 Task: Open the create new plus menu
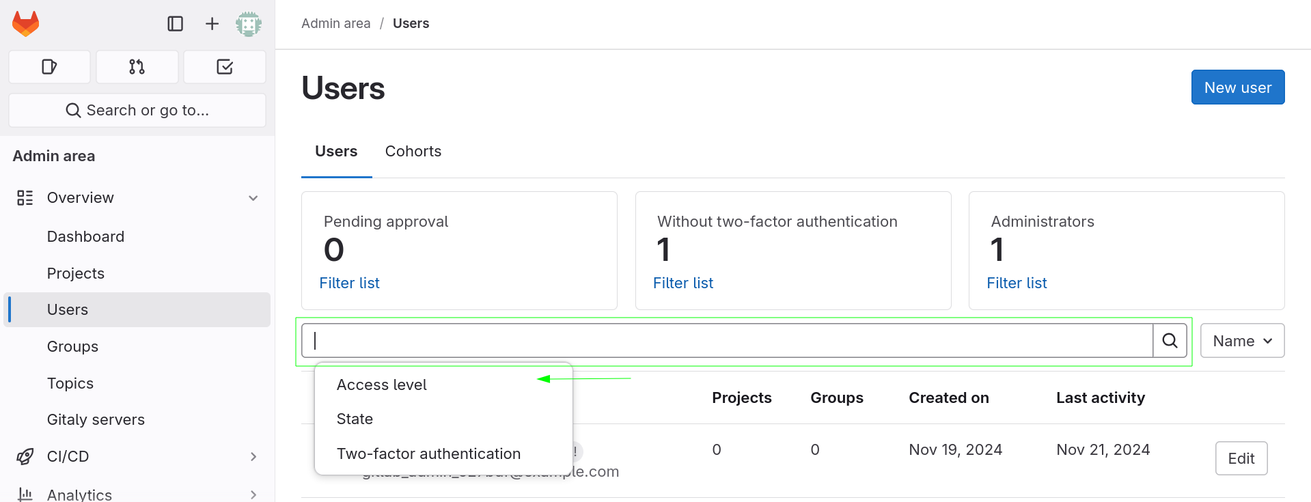click(x=212, y=24)
